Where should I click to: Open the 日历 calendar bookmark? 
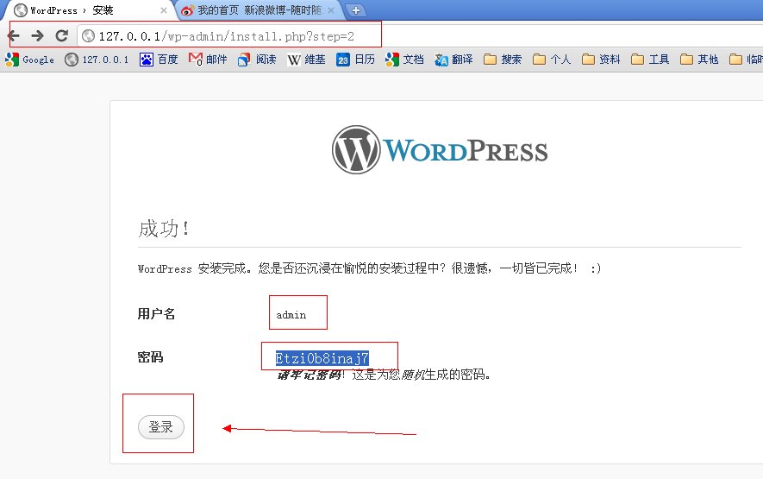point(356,60)
